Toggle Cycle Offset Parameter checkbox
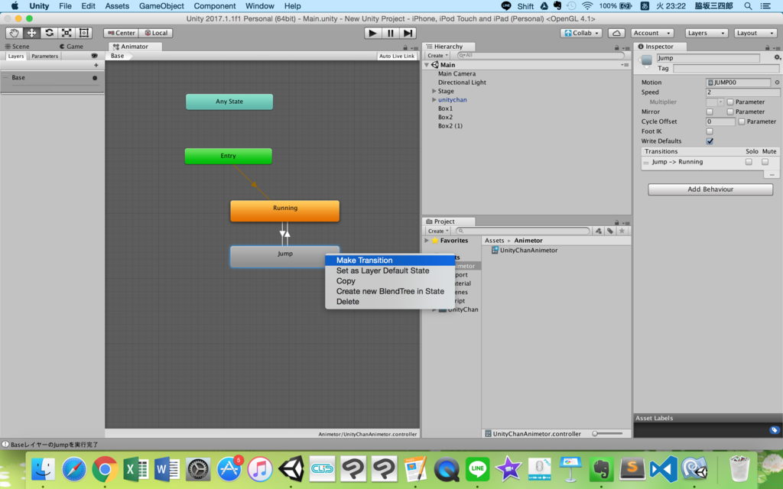The image size is (783, 489). [x=742, y=121]
